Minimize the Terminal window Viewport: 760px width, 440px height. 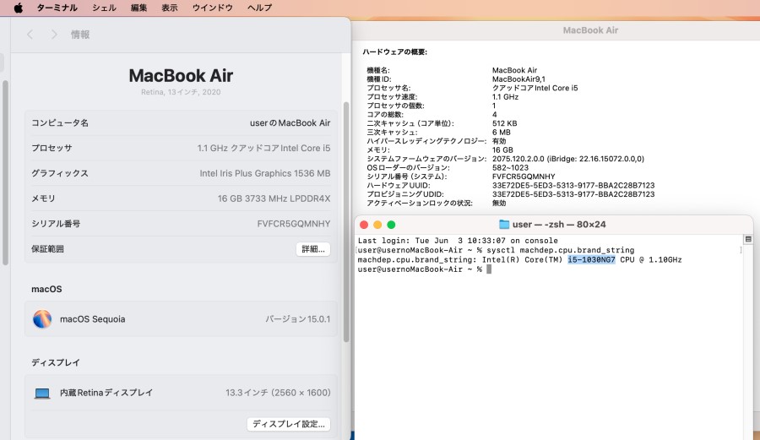[377, 225]
